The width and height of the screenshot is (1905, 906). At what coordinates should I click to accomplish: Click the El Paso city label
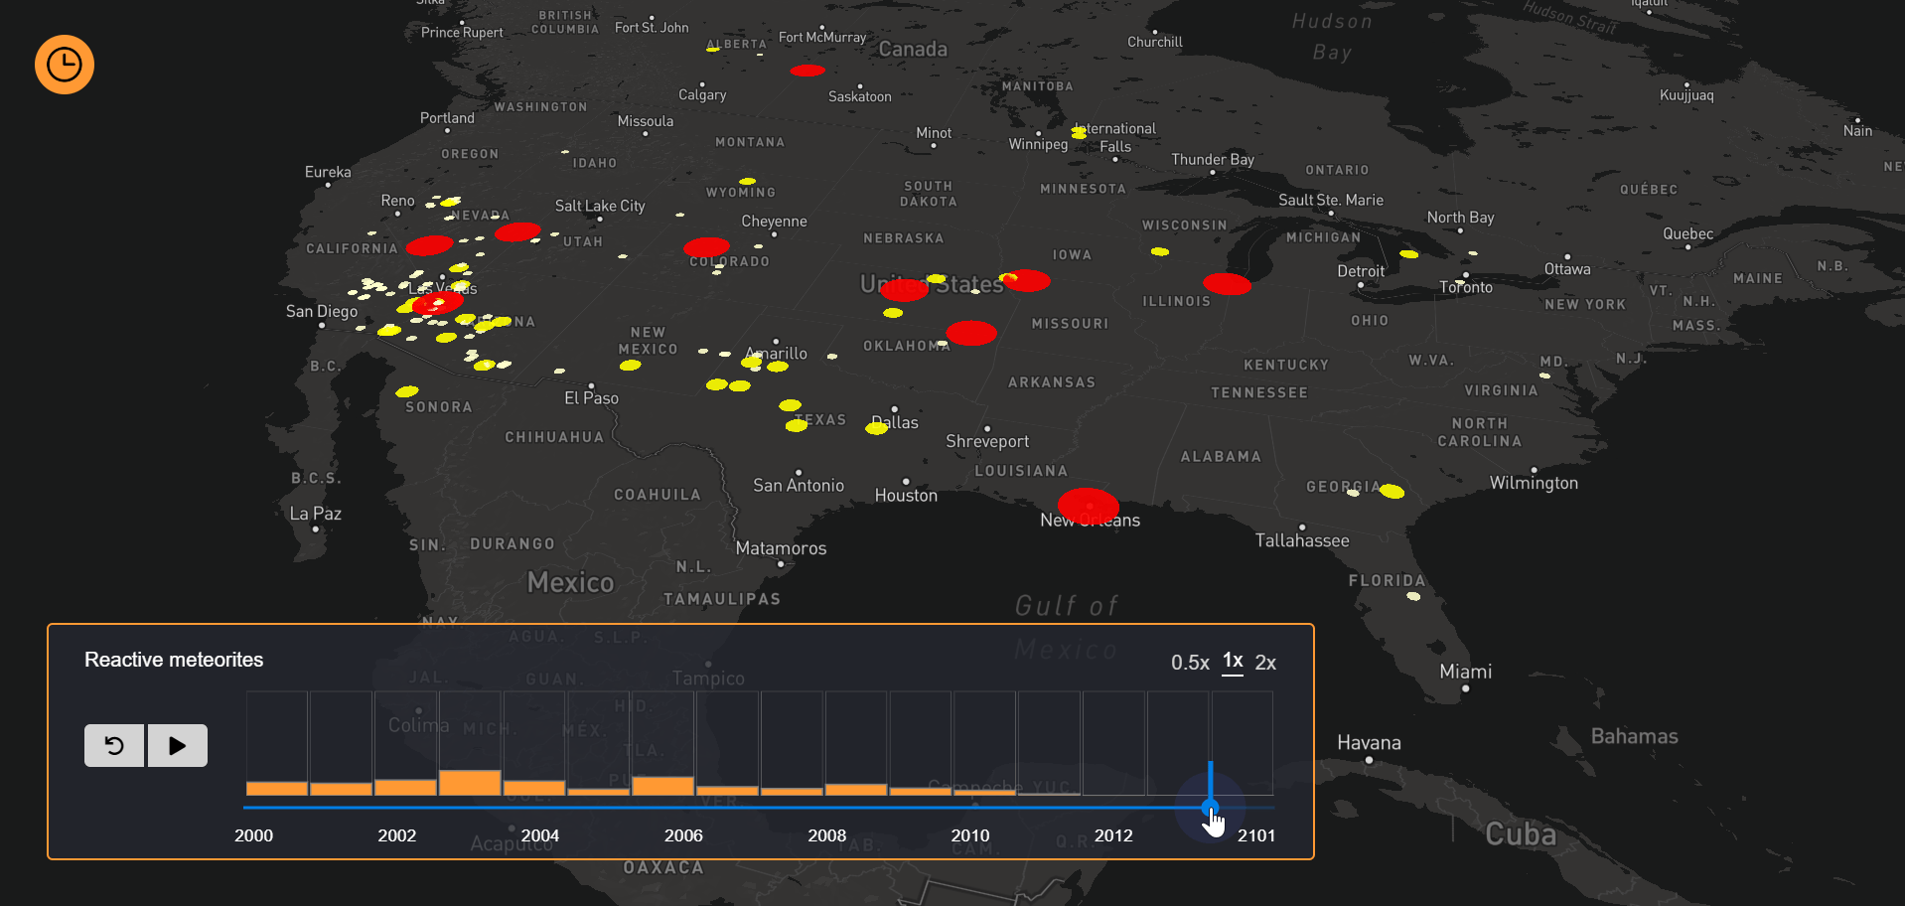(591, 398)
